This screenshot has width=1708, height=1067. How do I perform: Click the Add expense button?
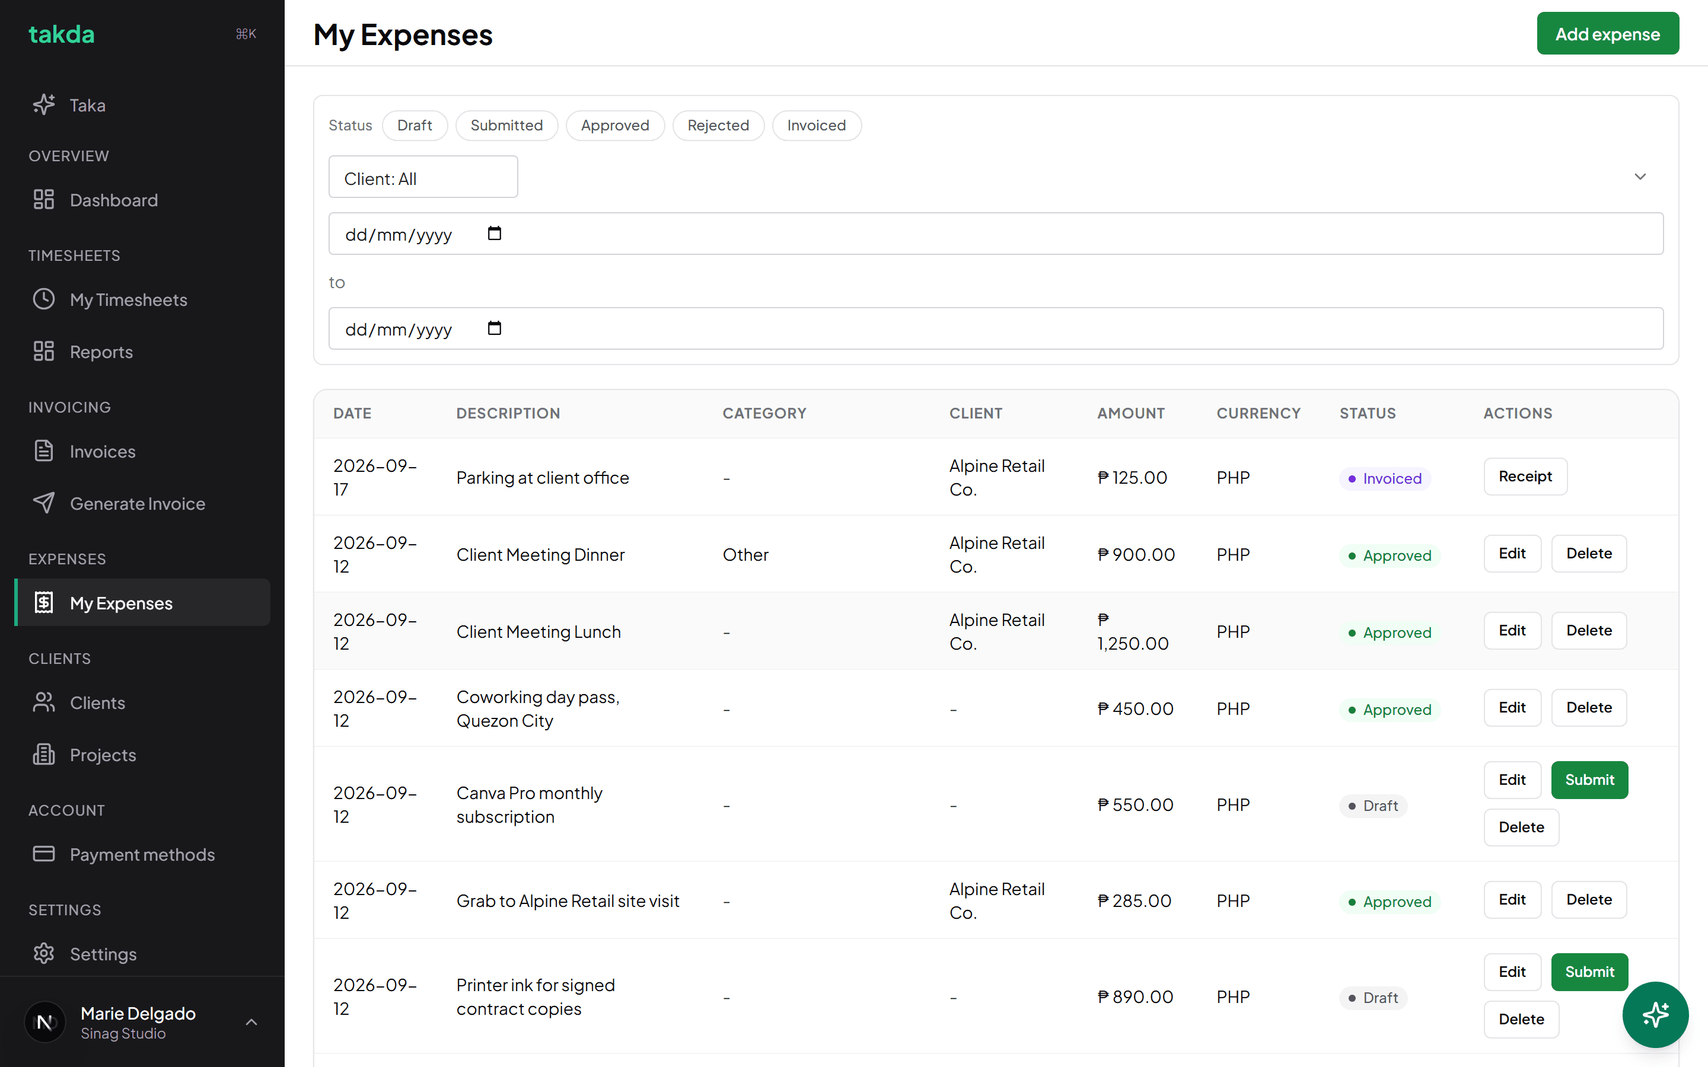(x=1608, y=33)
